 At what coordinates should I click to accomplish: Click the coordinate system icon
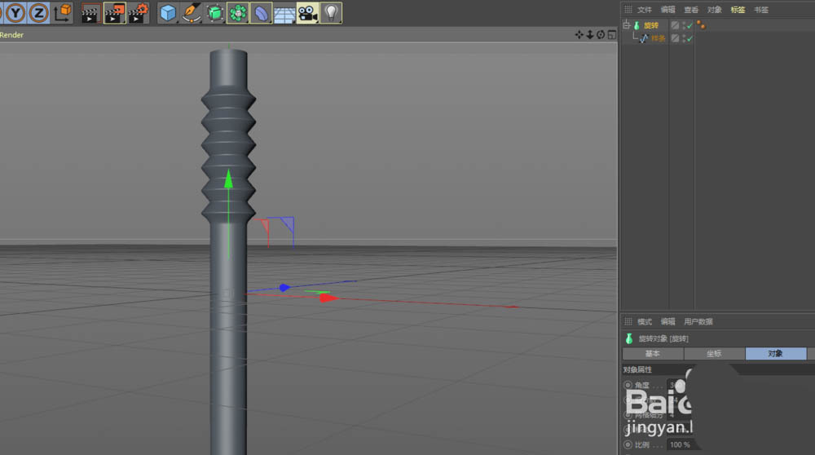(x=62, y=12)
